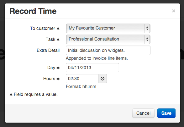The width and height of the screenshot is (184, 127).
Task: Click the To customer dropdown arrows
Action: [x=147, y=28]
